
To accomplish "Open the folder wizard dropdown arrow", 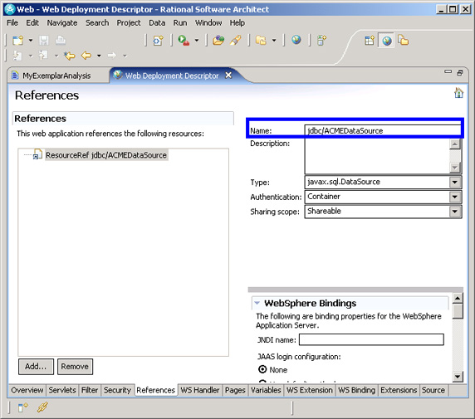I will (x=274, y=41).
